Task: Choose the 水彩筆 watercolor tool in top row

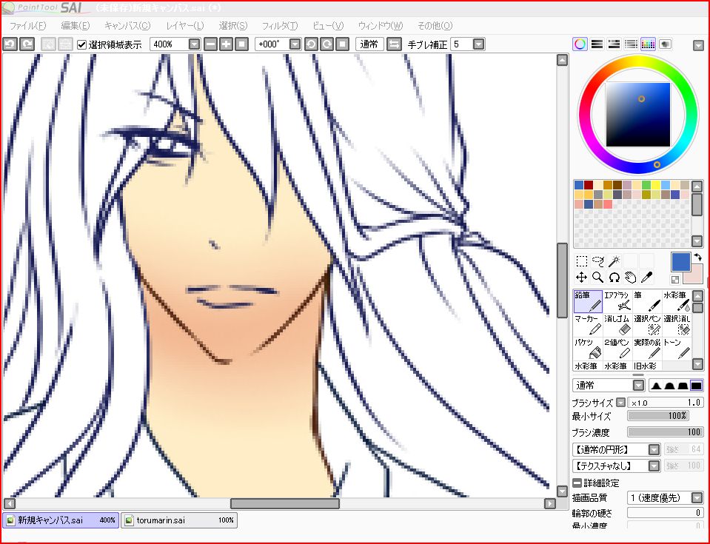Action: click(677, 301)
